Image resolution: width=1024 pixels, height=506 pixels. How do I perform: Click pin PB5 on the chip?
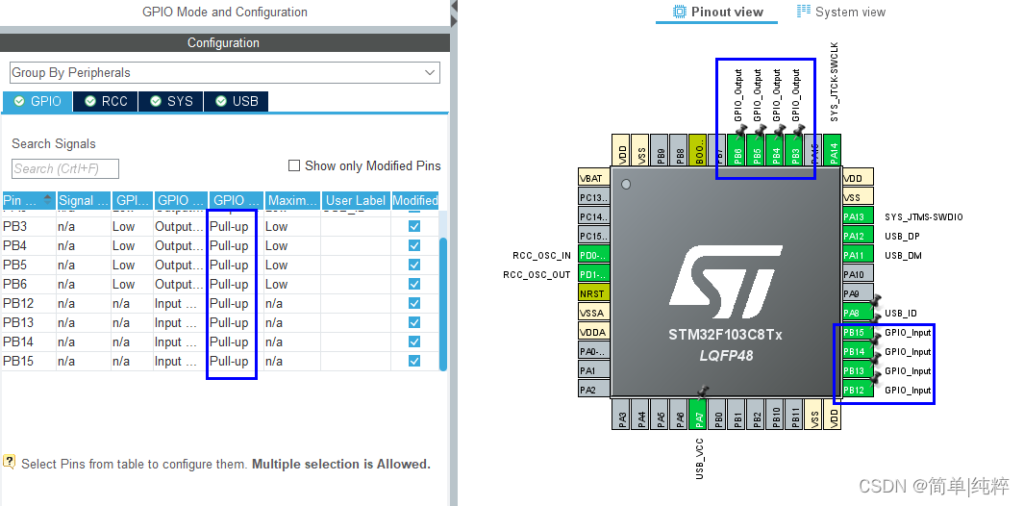click(755, 149)
